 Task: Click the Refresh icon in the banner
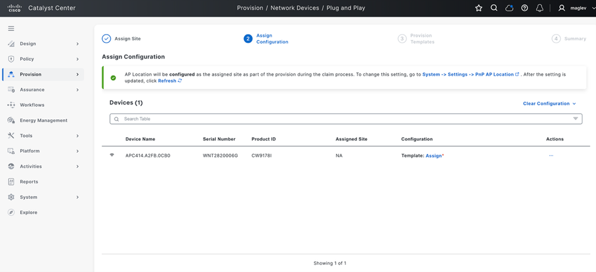pos(180,81)
